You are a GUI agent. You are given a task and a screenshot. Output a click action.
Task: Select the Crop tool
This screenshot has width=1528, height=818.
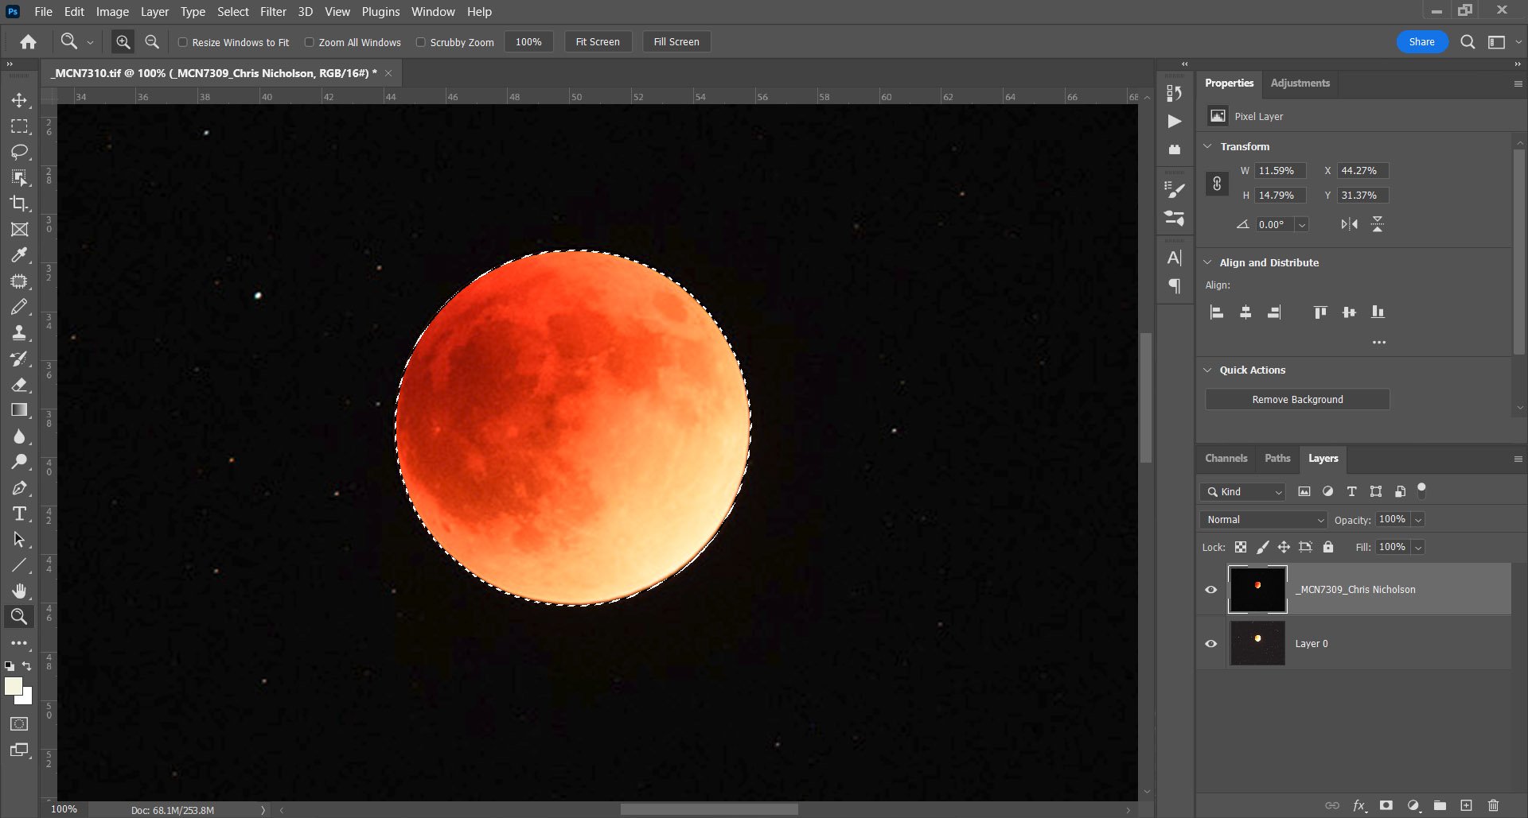click(x=19, y=204)
